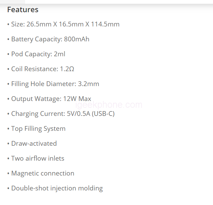Click the Charging Current label
The height and width of the screenshot is (205, 213).
pyautogui.click(x=38, y=114)
